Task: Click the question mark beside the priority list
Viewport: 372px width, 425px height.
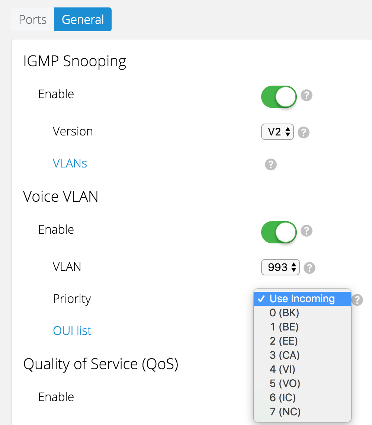Action: pos(356,300)
